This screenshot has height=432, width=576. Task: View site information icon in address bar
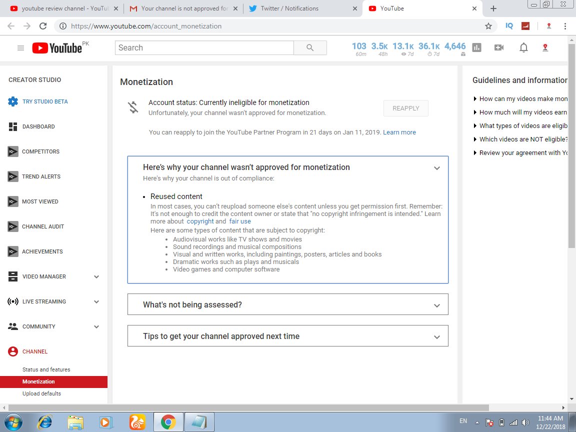click(x=63, y=26)
